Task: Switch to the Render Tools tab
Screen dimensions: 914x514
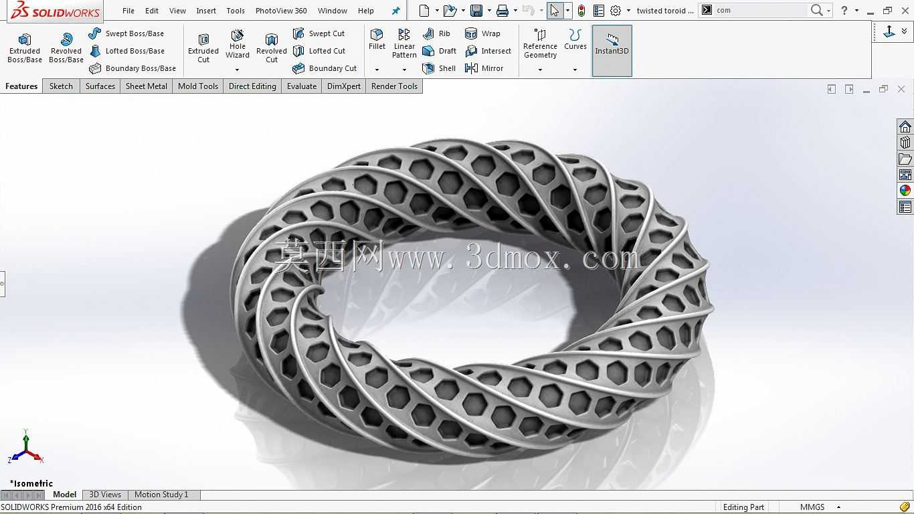Action: pyautogui.click(x=394, y=86)
